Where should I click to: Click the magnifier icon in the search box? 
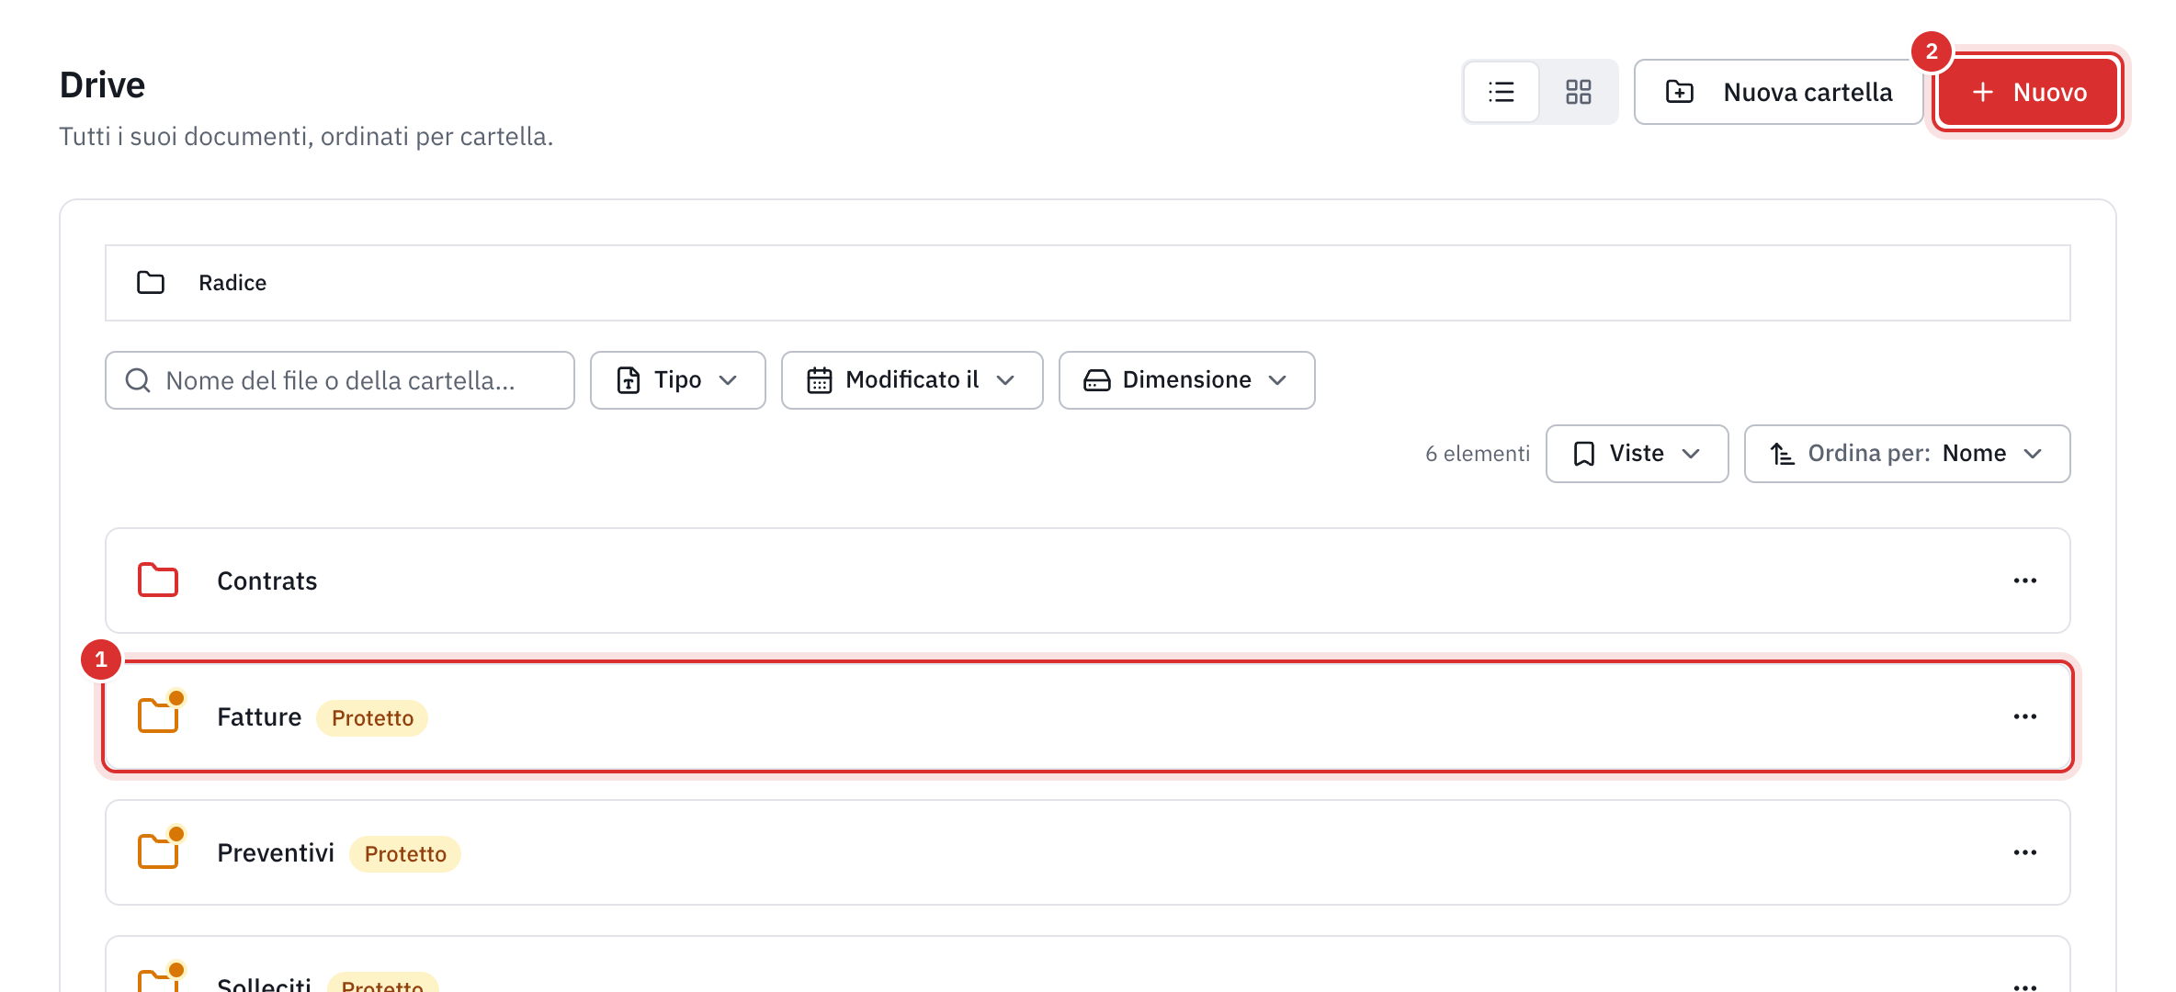pyautogui.click(x=138, y=380)
